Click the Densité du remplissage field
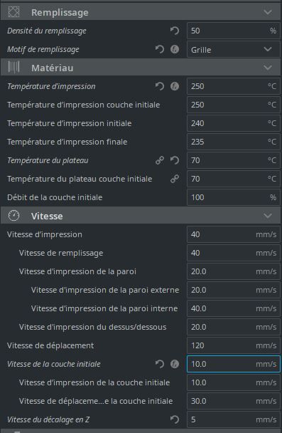282x433 pixels. pyautogui.click(x=234, y=31)
